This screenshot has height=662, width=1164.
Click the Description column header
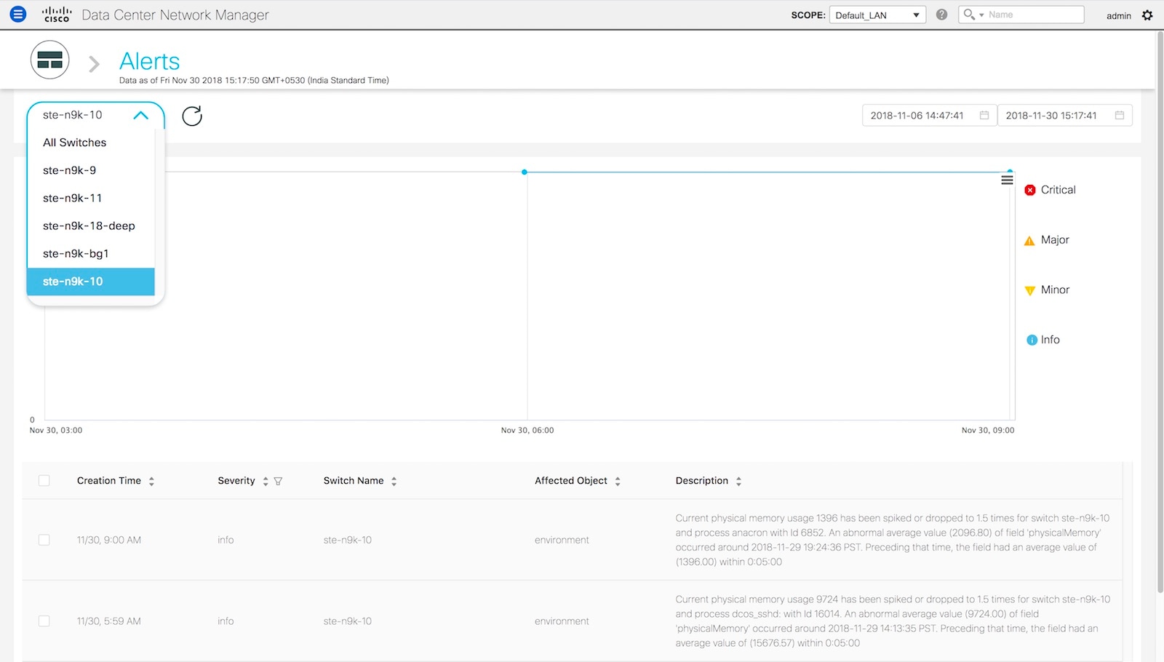[702, 481]
